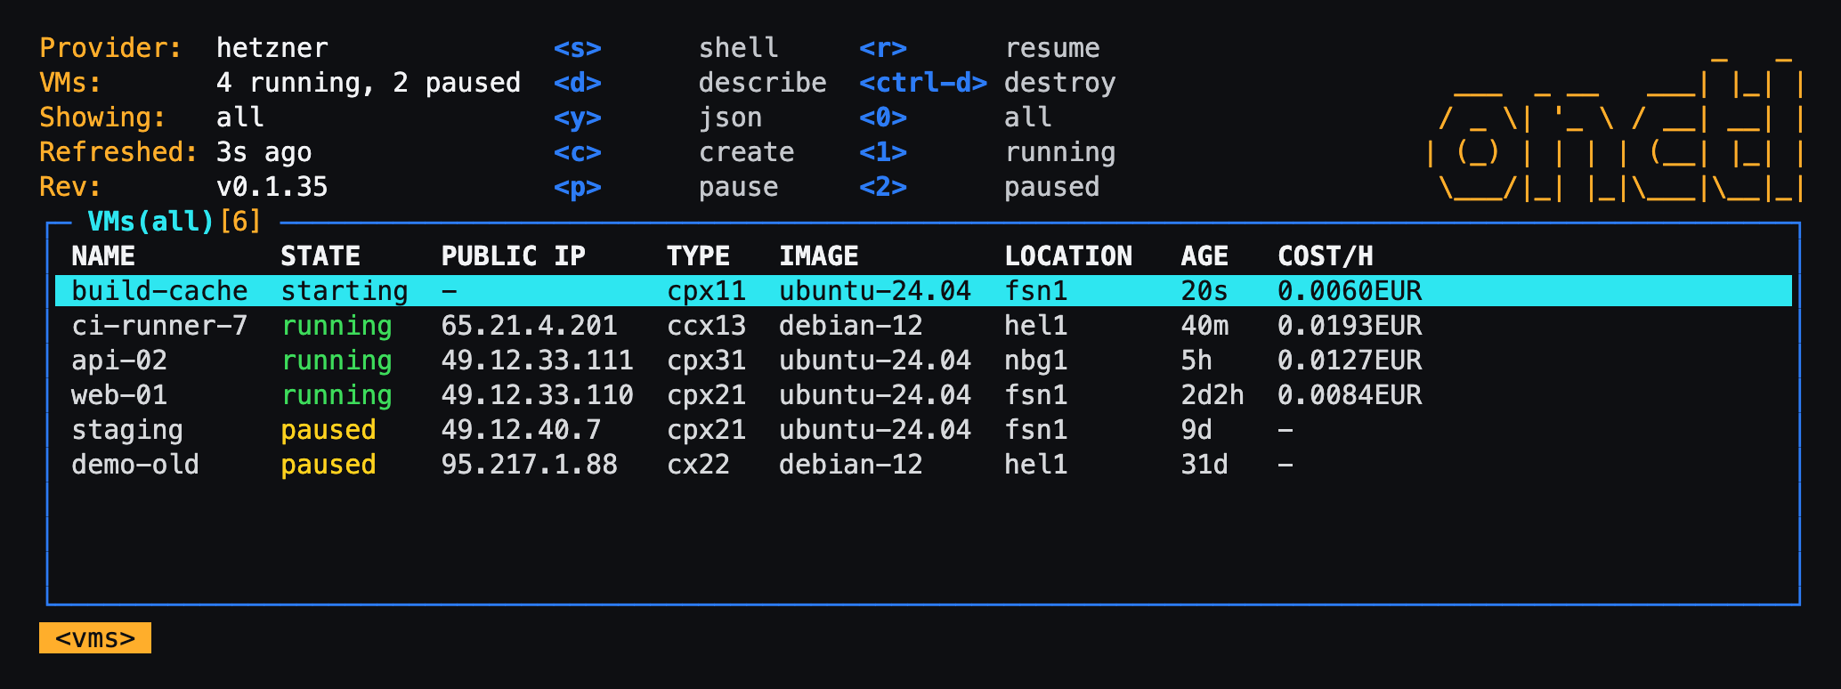1841x689 pixels.
Task: Click the STATE column header
Action: coord(320,256)
